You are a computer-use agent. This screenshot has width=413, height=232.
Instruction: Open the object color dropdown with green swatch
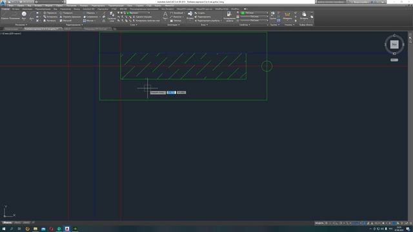point(254,13)
